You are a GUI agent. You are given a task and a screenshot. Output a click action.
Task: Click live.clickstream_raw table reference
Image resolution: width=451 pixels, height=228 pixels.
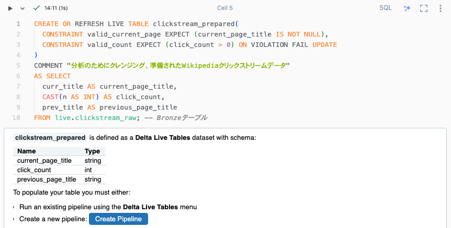tap(96, 117)
